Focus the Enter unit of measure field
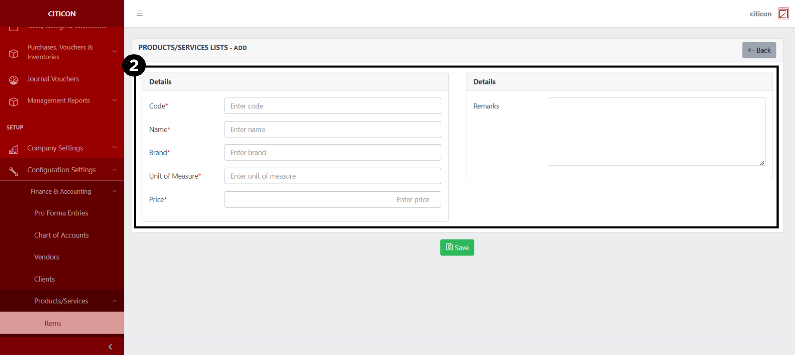This screenshot has width=795, height=355. point(333,176)
